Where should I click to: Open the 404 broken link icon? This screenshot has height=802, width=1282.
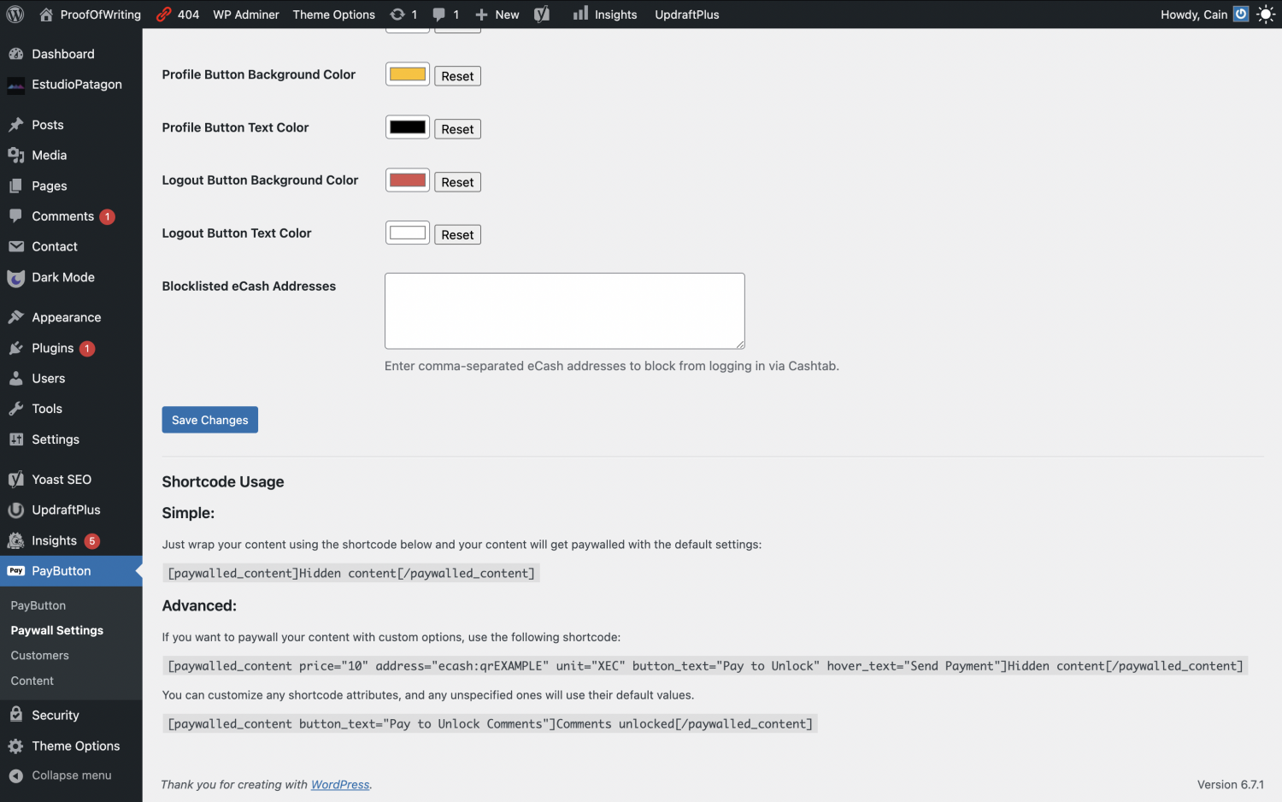coord(164,15)
